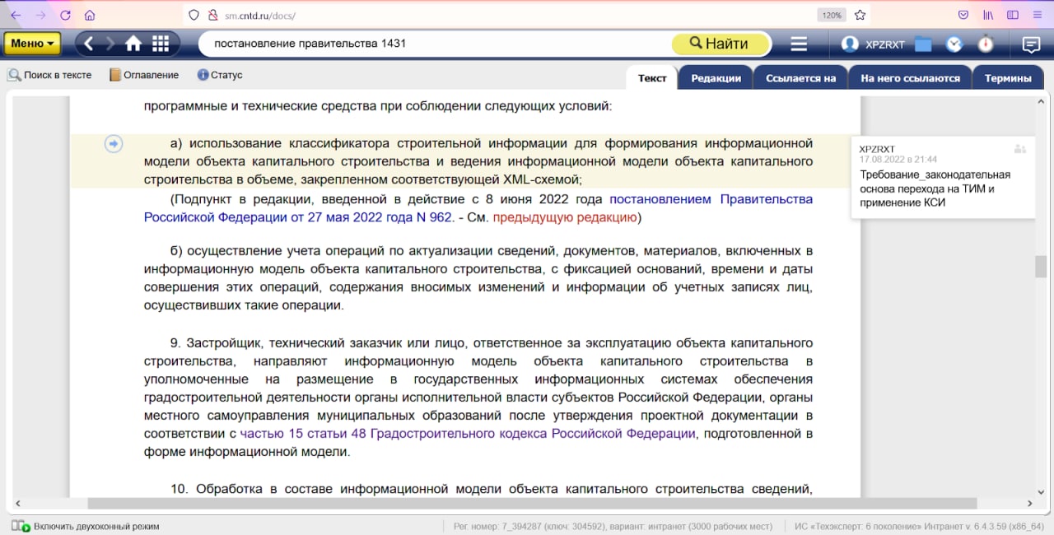Open the Firefox application menu
1054x535 pixels.
[1038, 15]
